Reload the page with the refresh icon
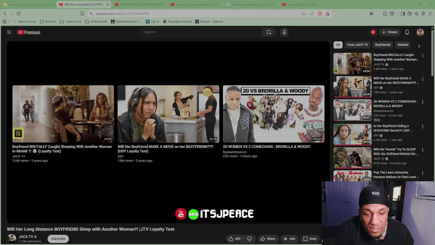The image size is (435, 245). click(x=18, y=14)
